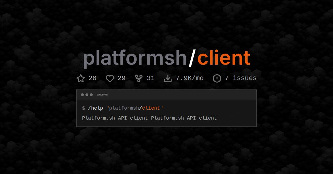Click the issues alert circle icon
This screenshot has width=333, height=174.
[x=217, y=78]
